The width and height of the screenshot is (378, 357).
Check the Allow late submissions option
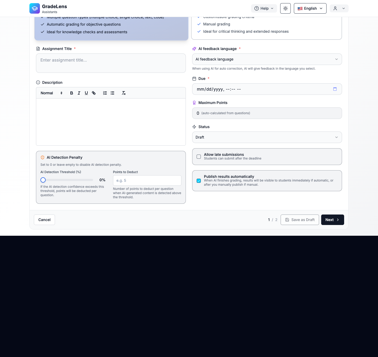point(199,157)
